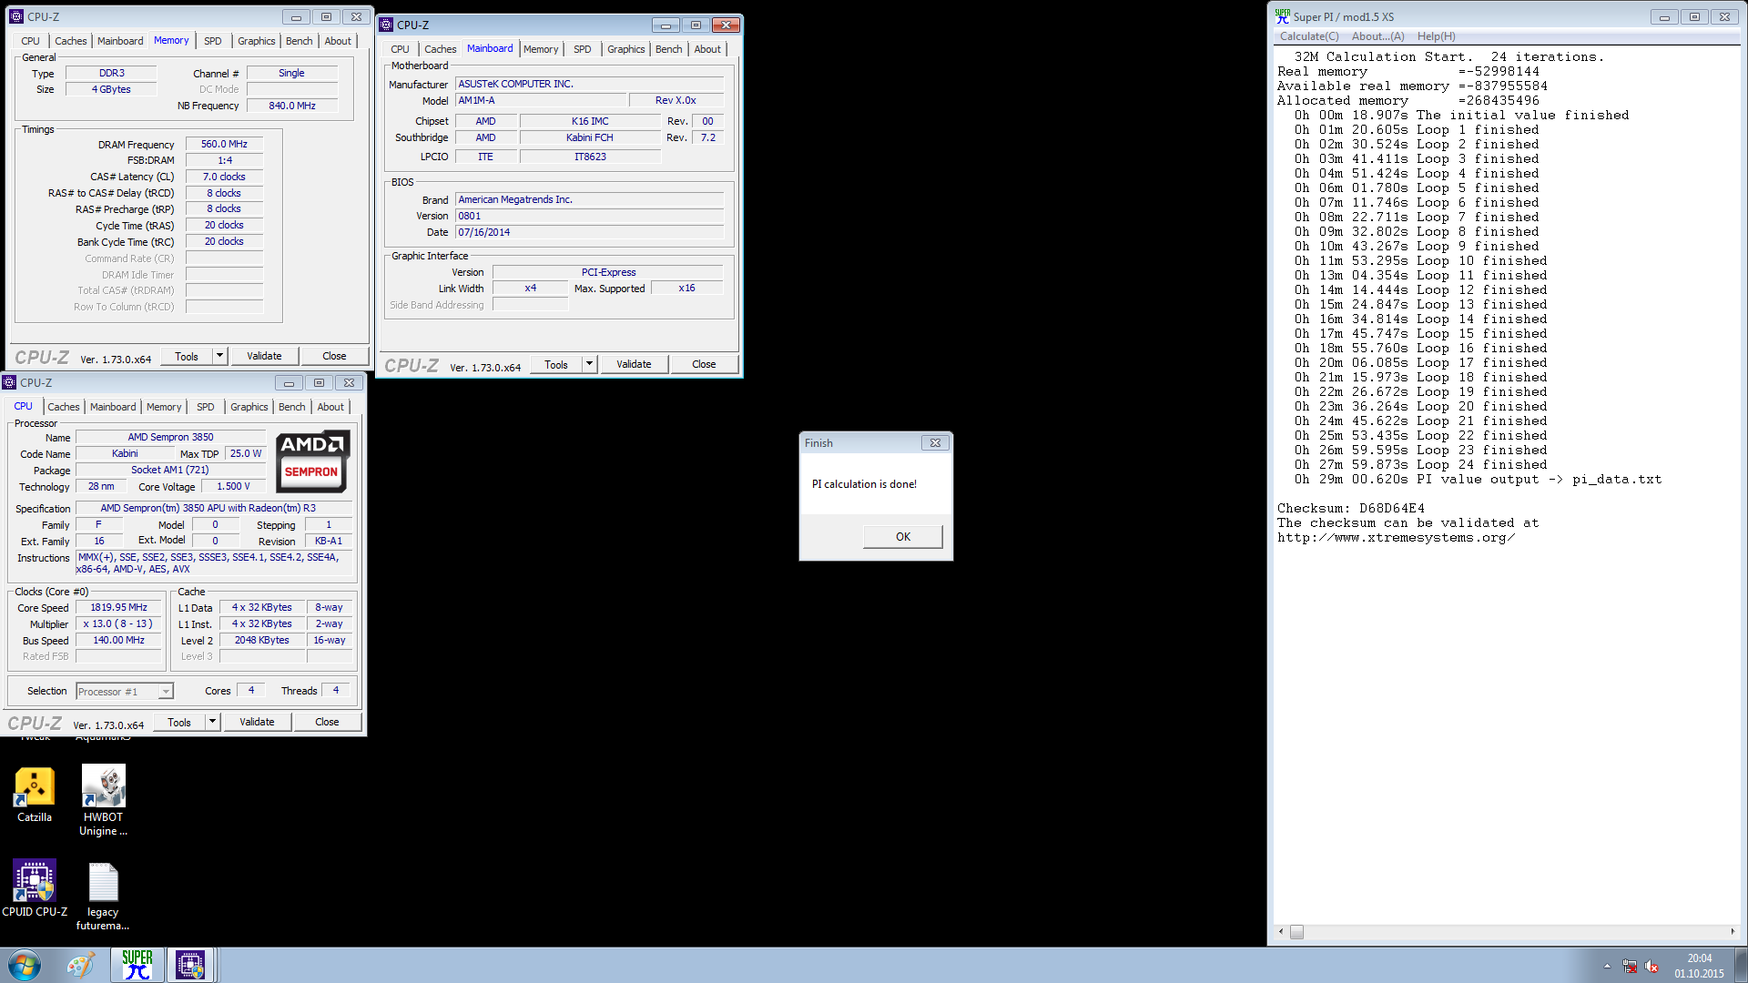
Task: Open the HWBOT Unigine desktop shortcut
Action: pyautogui.click(x=103, y=800)
